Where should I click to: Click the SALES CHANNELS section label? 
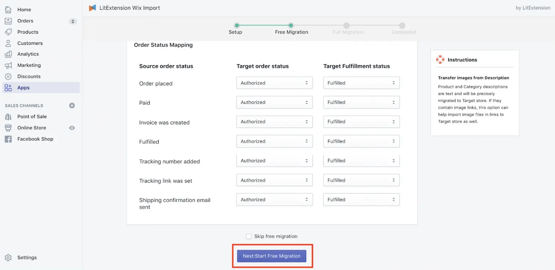[24, 106]
